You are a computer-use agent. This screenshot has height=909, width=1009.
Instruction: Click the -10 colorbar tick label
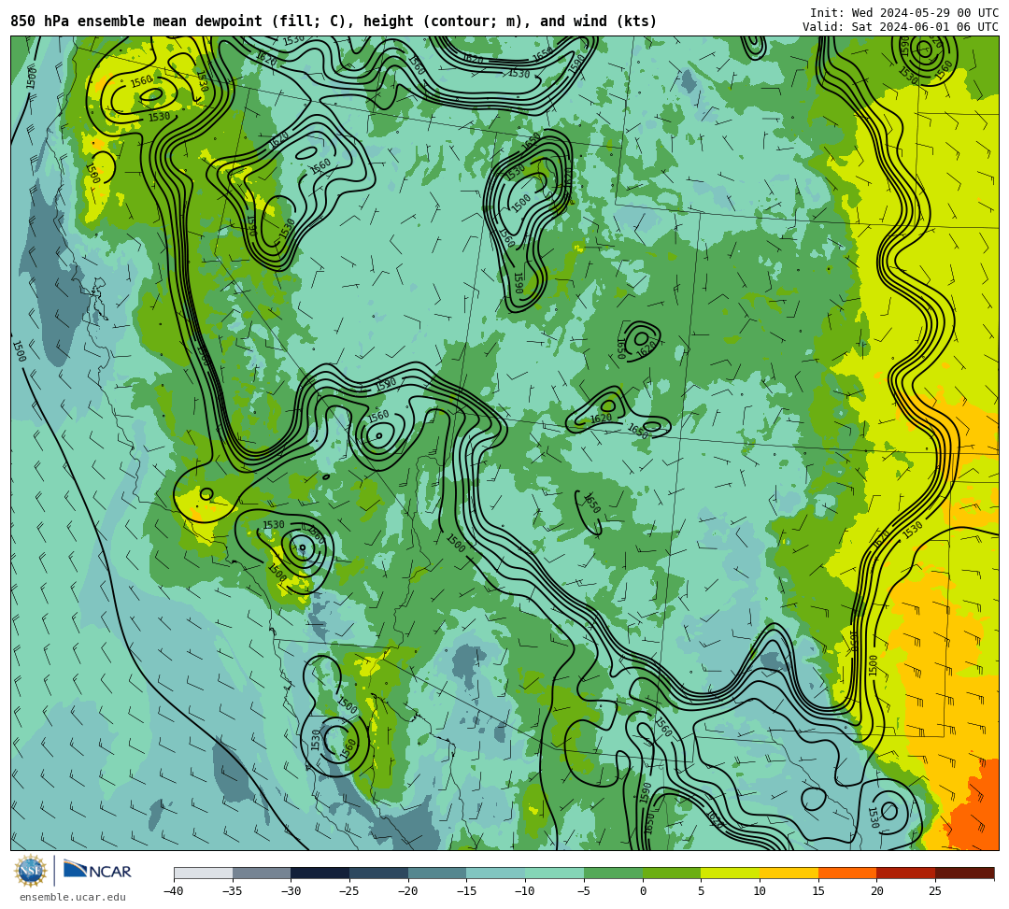[x=525, y=891]
